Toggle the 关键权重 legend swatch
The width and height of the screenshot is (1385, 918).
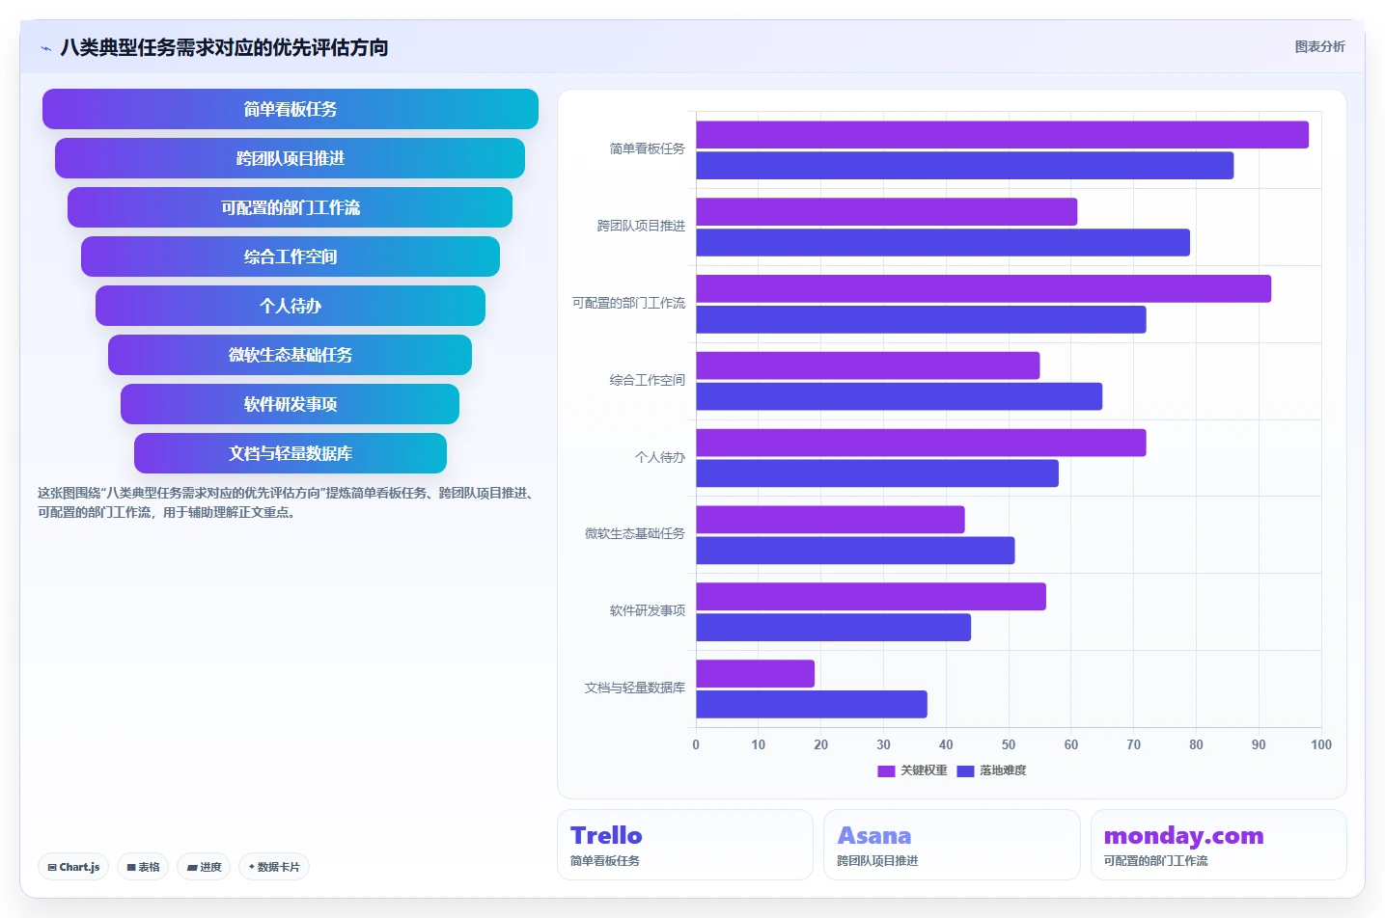click(x=886, y=770)
